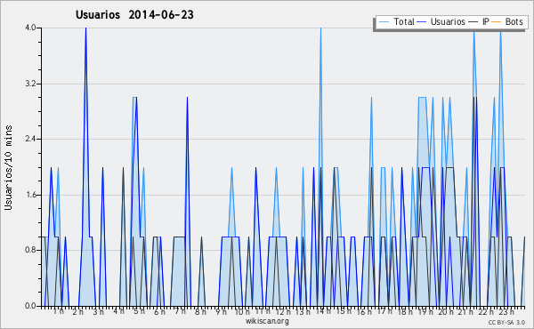
Task: Click the '15 h' x-axis label
Action: (344, 311)
